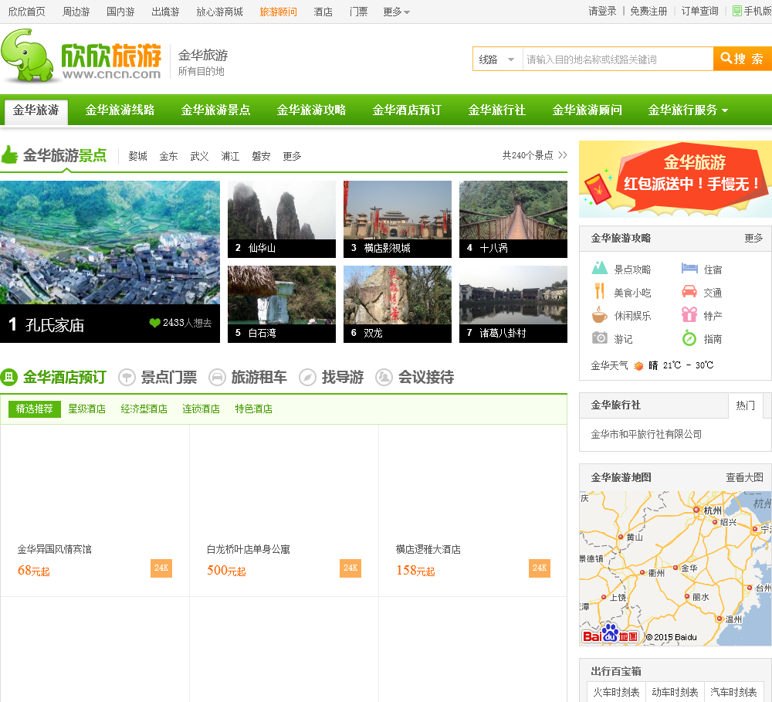Click 查看大图 to enlarge map
Screen dimensions: 772x702
(x=744, y=477)
